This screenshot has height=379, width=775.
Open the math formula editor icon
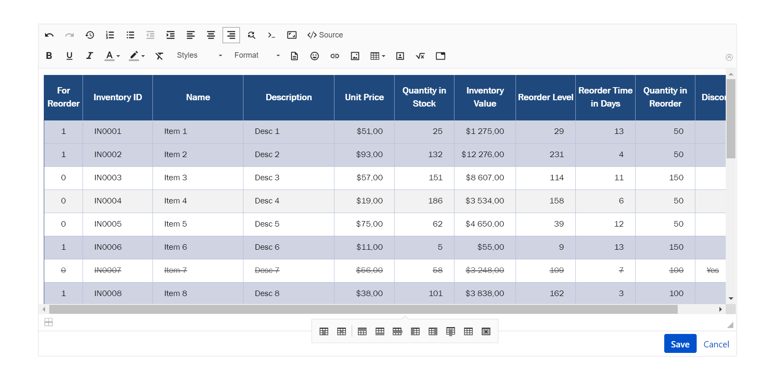coord(420,56)
